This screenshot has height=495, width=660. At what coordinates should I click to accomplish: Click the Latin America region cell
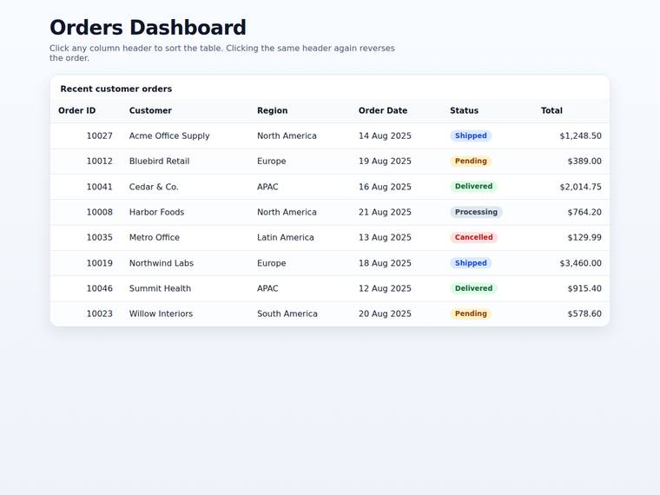(x=300, y=237)
